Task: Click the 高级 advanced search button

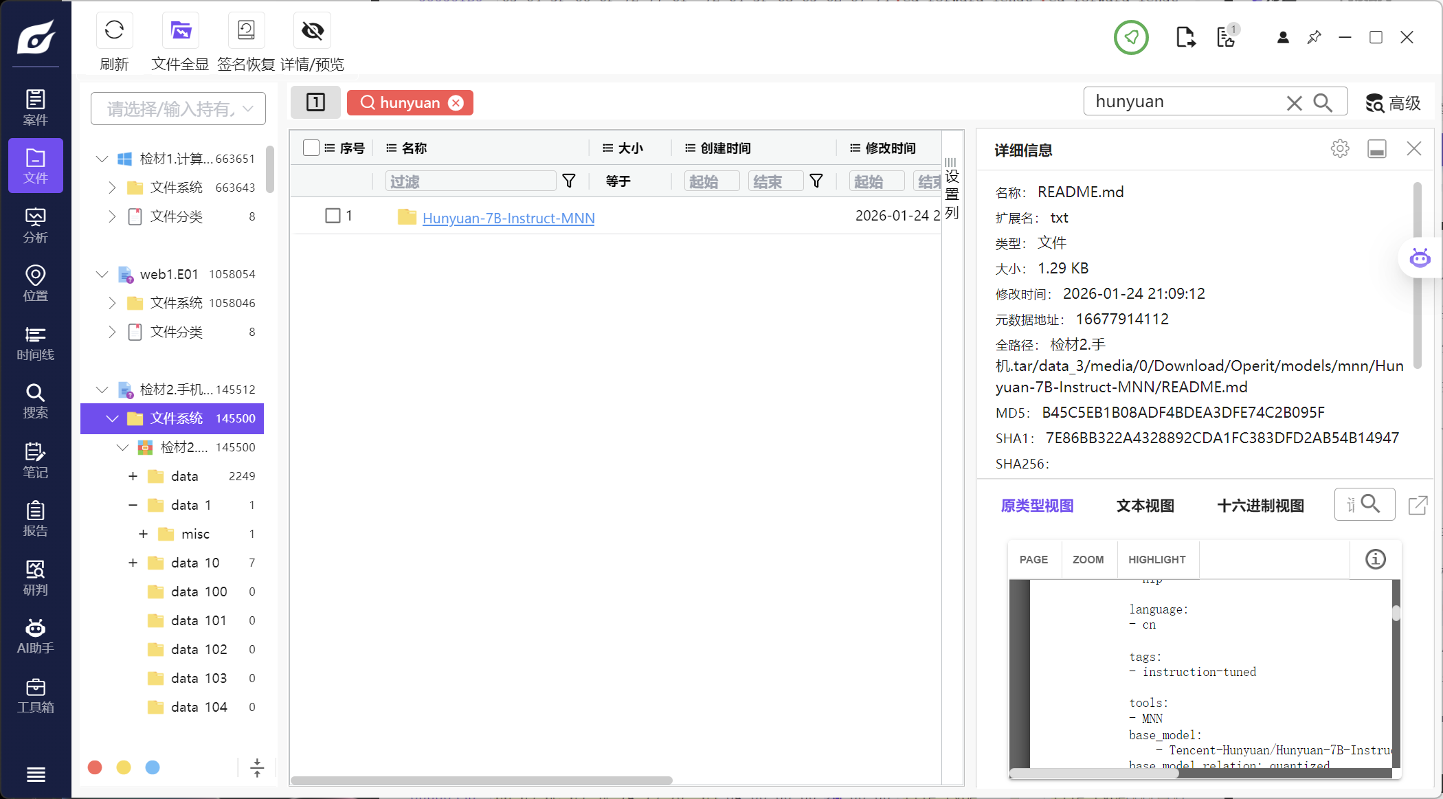Action: coord(1393,103)
